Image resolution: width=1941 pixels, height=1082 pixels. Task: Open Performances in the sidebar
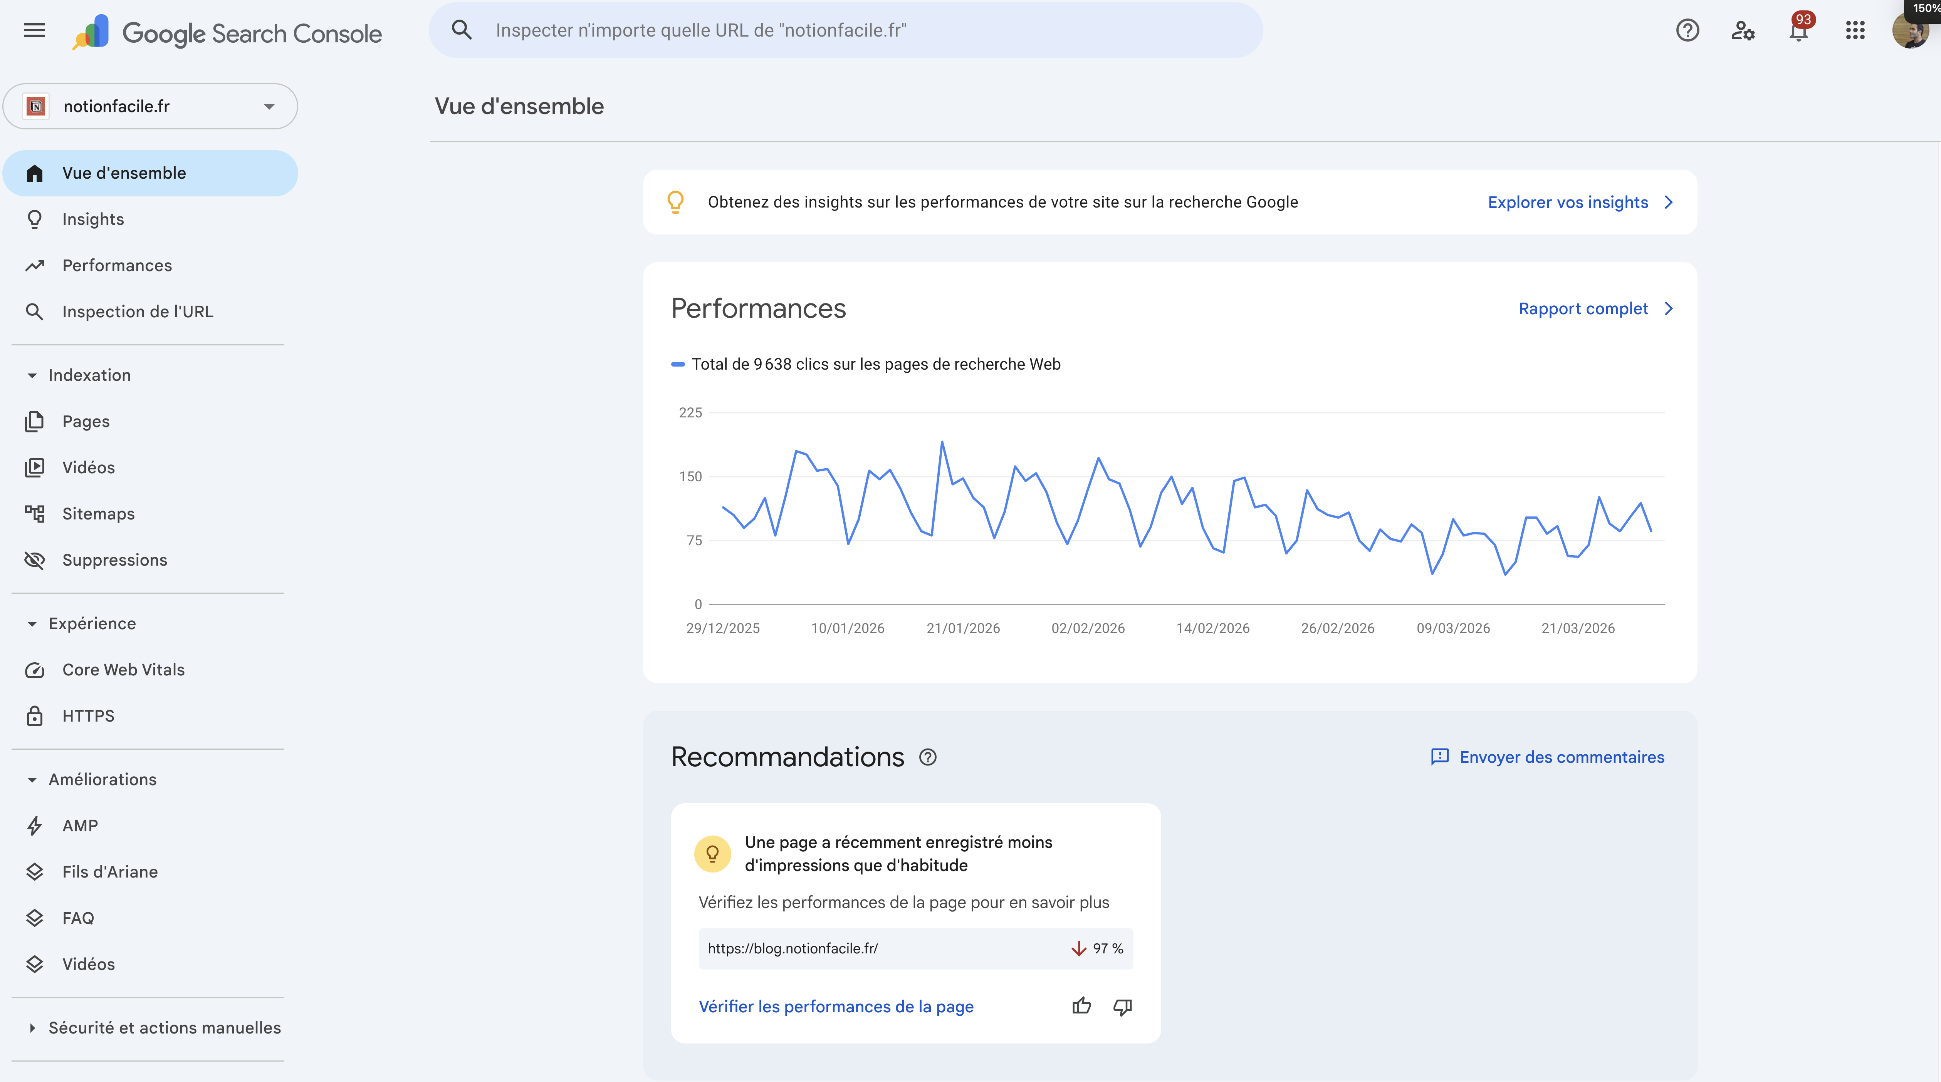pos(151,265)
